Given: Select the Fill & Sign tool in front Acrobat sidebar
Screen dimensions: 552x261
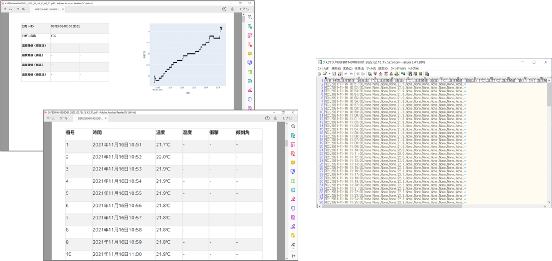Looking at the screenshot, I should [293, 199].
